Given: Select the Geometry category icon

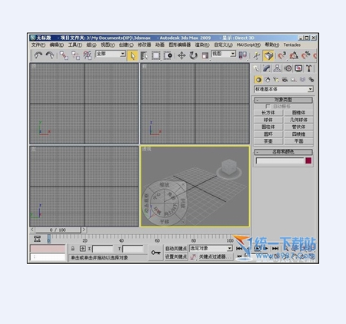Looking at the screenshot, I should 258,80.
